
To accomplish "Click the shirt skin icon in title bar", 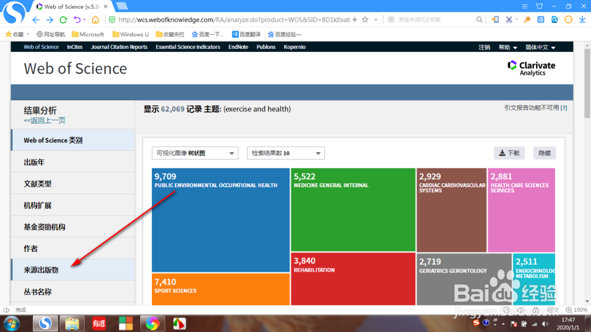I will pos(540,6).
